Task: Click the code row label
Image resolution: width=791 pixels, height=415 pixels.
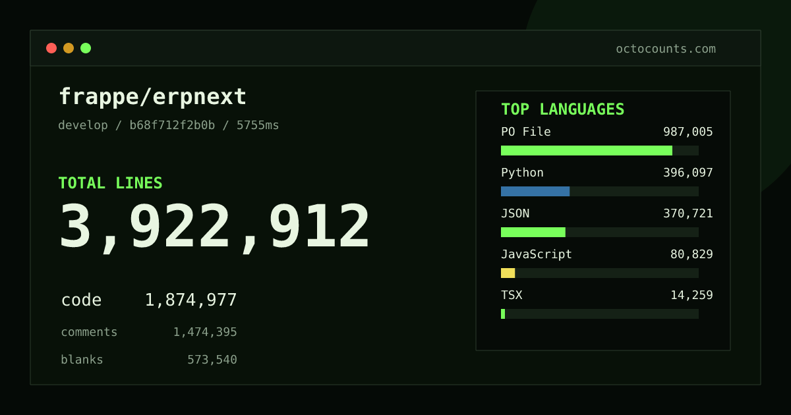Action: (81, 300)
